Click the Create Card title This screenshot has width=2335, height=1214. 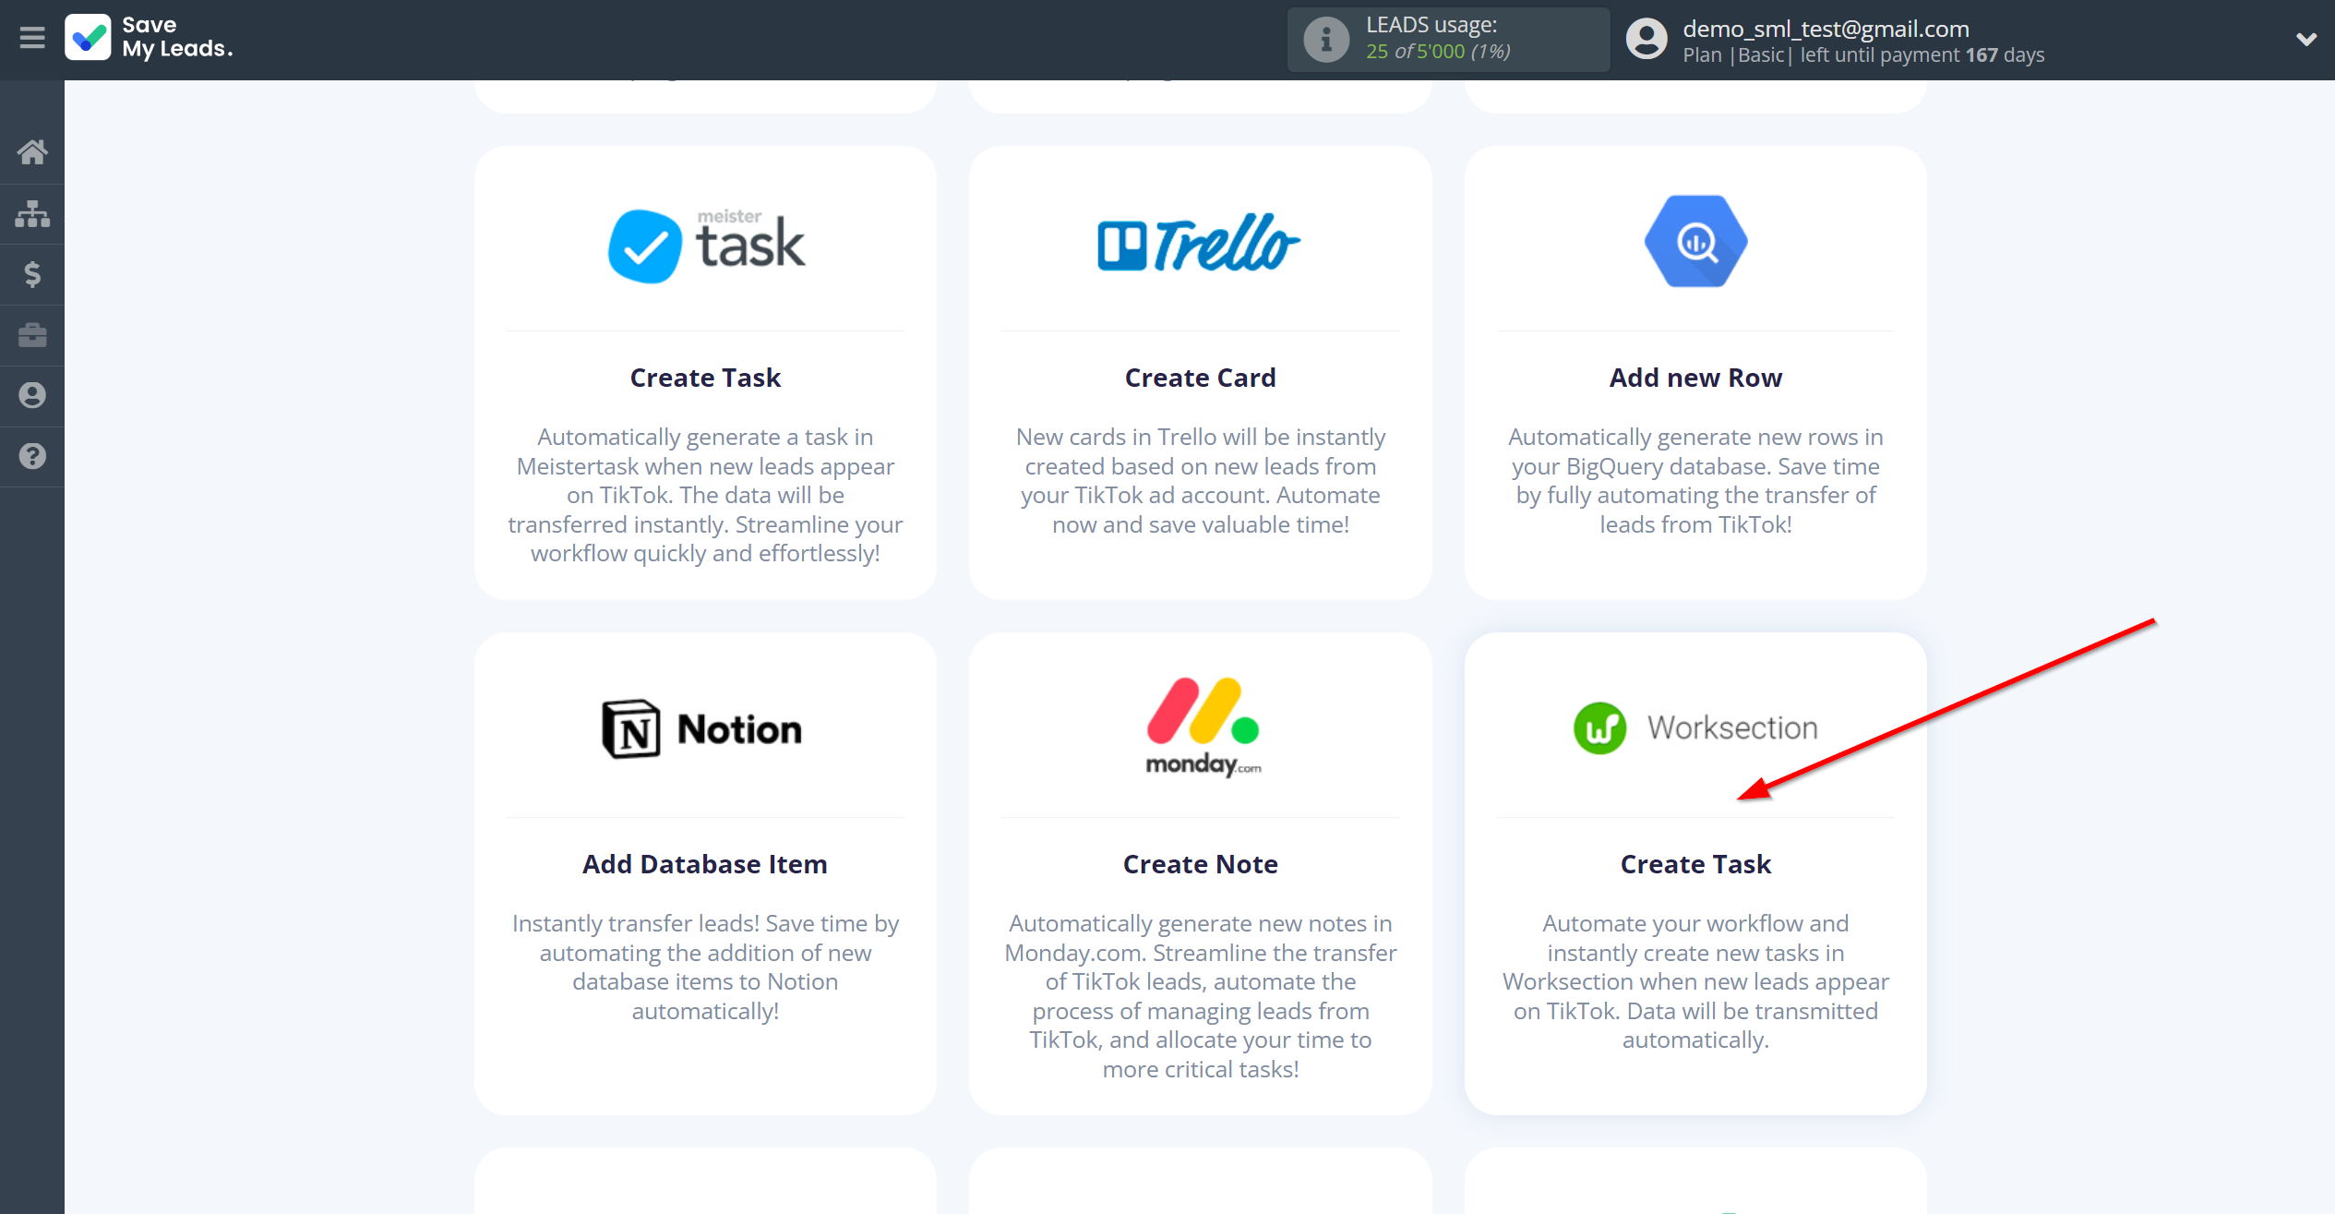click(1200, 378)
